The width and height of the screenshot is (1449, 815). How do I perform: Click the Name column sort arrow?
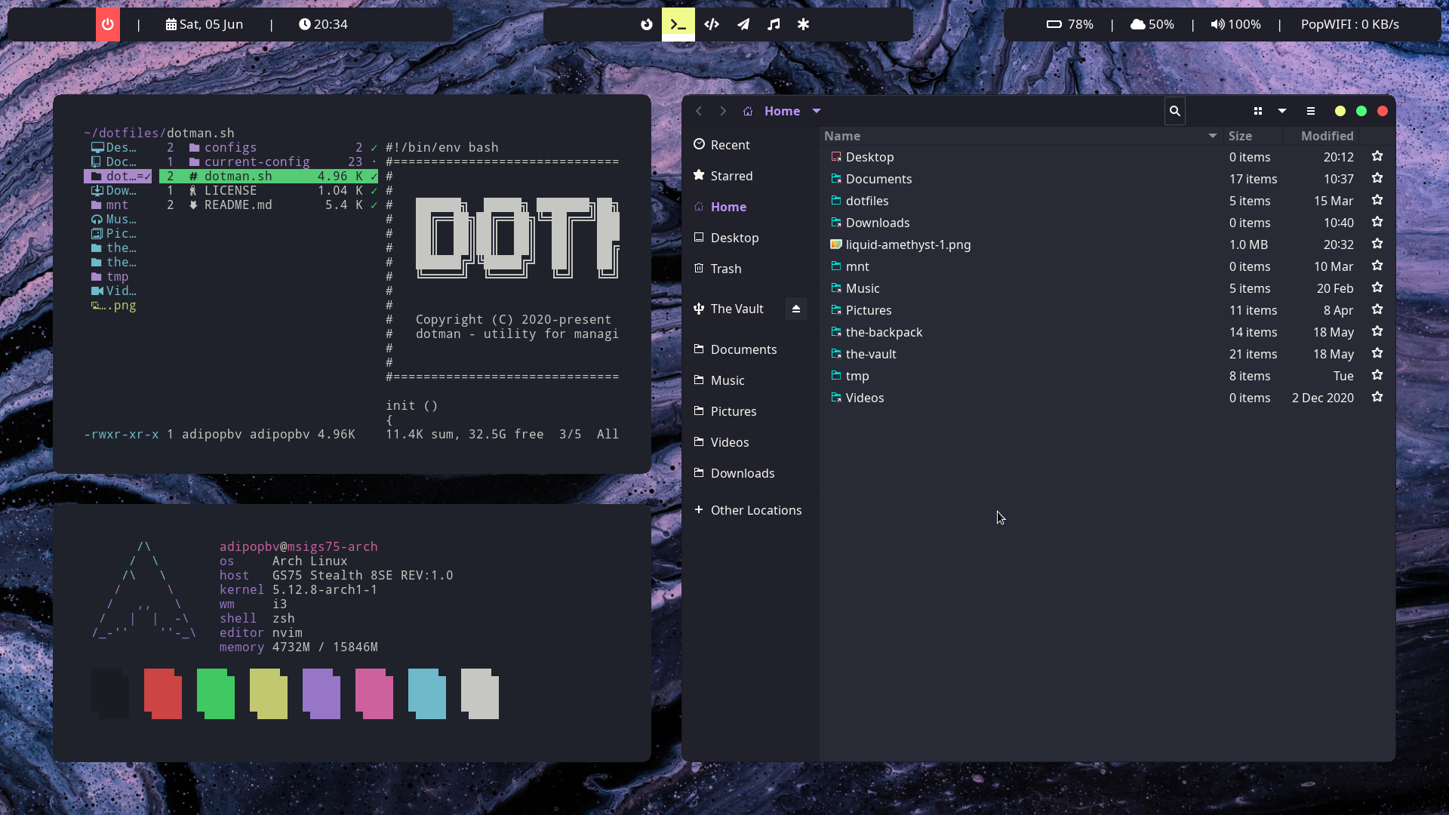click(1212, 136)
